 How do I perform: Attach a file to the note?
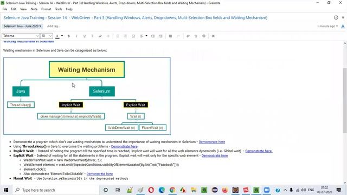click(188, 36)
